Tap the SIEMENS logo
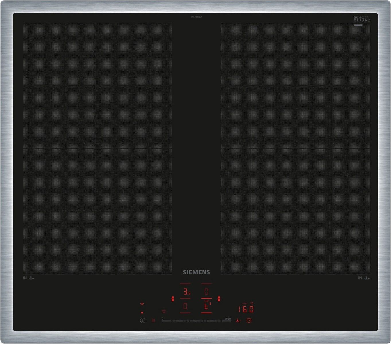The image size is (391, 344). coord(197,272)
